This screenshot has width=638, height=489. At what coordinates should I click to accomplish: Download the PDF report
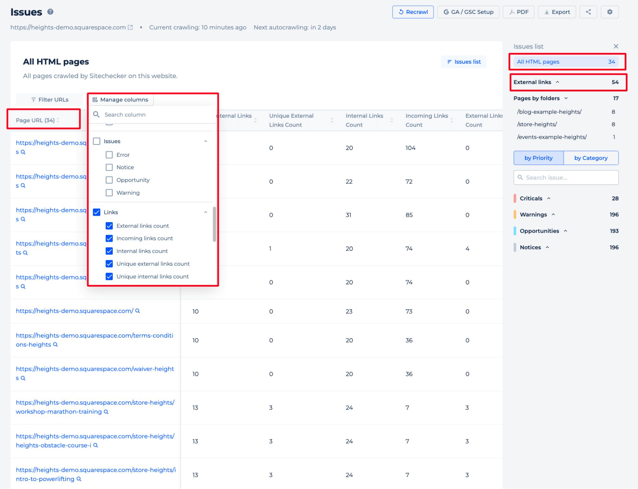coord(518,12)
